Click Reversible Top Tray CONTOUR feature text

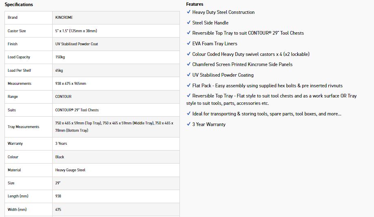click(x=248, y=33)
